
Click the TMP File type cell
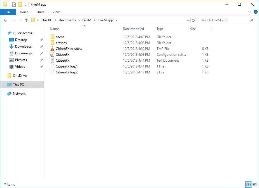(163, 49)
